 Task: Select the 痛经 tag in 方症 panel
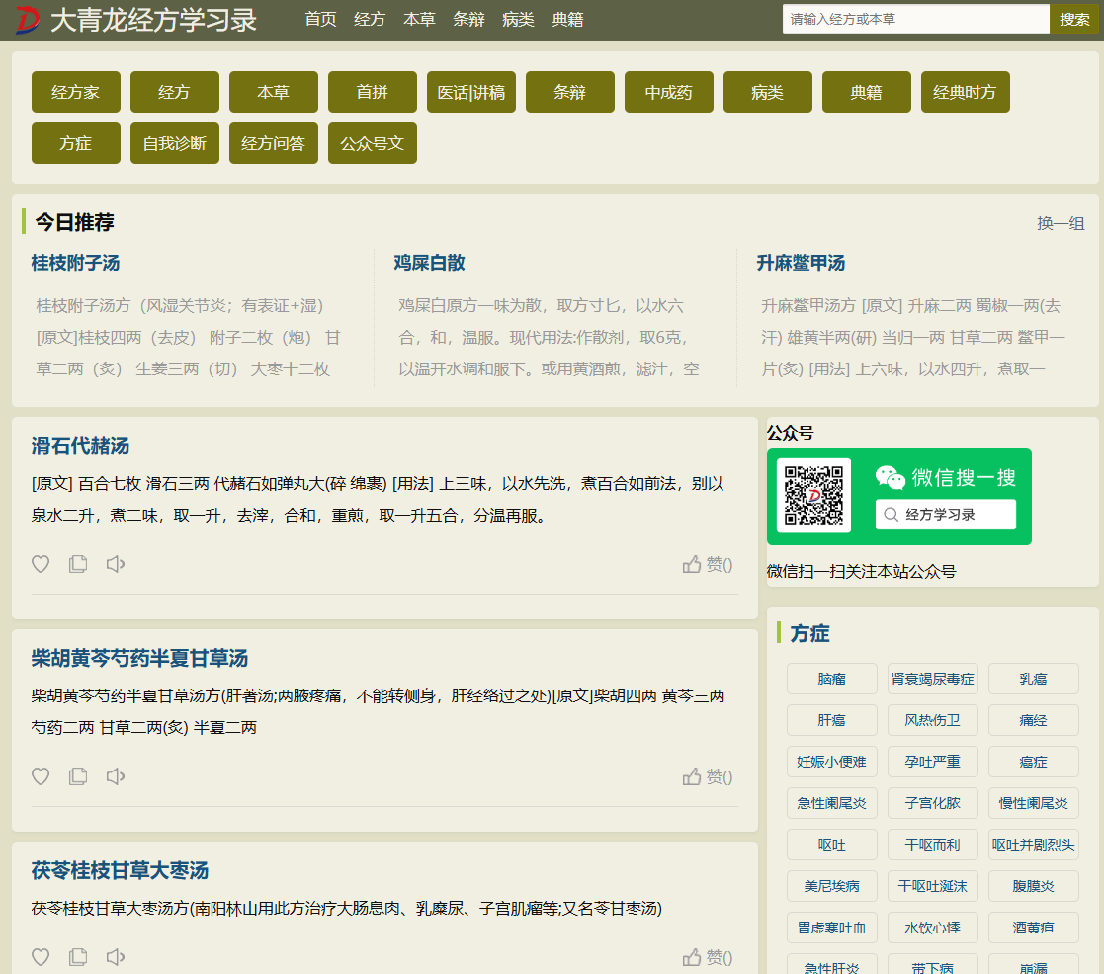coord(1033,720)
